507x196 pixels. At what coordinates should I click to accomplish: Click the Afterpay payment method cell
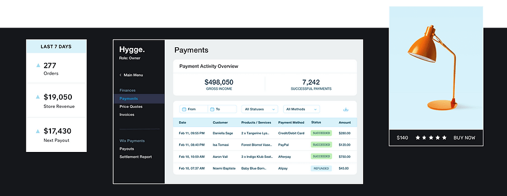pos(284,157)
